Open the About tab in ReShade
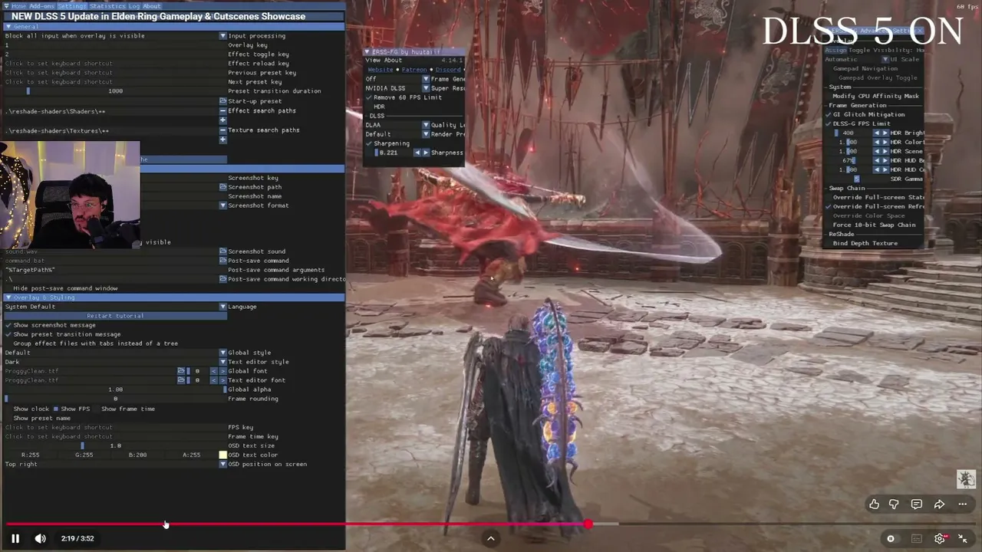982x552 pixels. click(x=152, y=6)
